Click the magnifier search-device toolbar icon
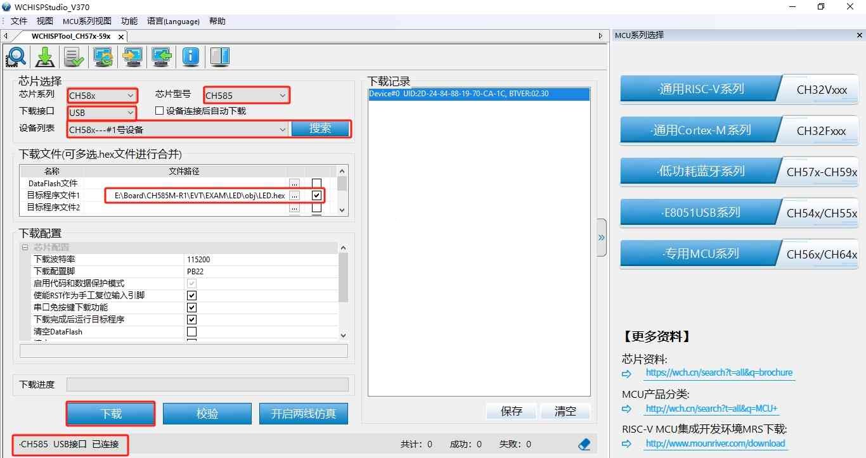 [16, 56]
